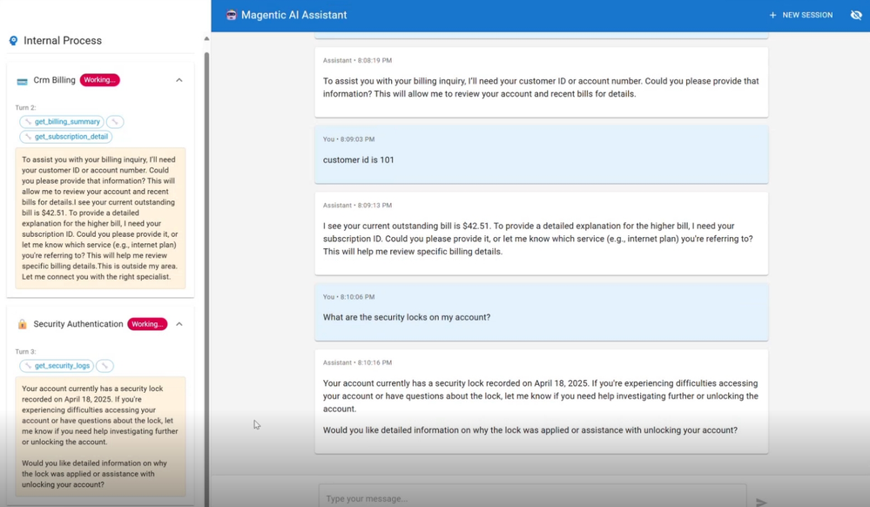Click Working badge on Security Authentication
This screenshot has height=507, width=870.
click(147, 324)
